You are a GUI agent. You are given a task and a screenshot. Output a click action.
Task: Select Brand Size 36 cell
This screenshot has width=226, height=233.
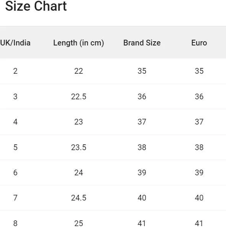142,97
